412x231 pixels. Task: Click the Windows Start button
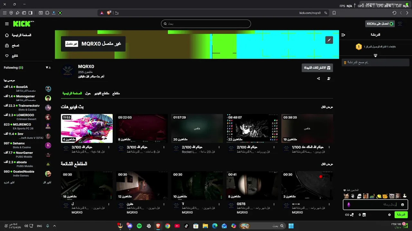[x=291, y=226]
